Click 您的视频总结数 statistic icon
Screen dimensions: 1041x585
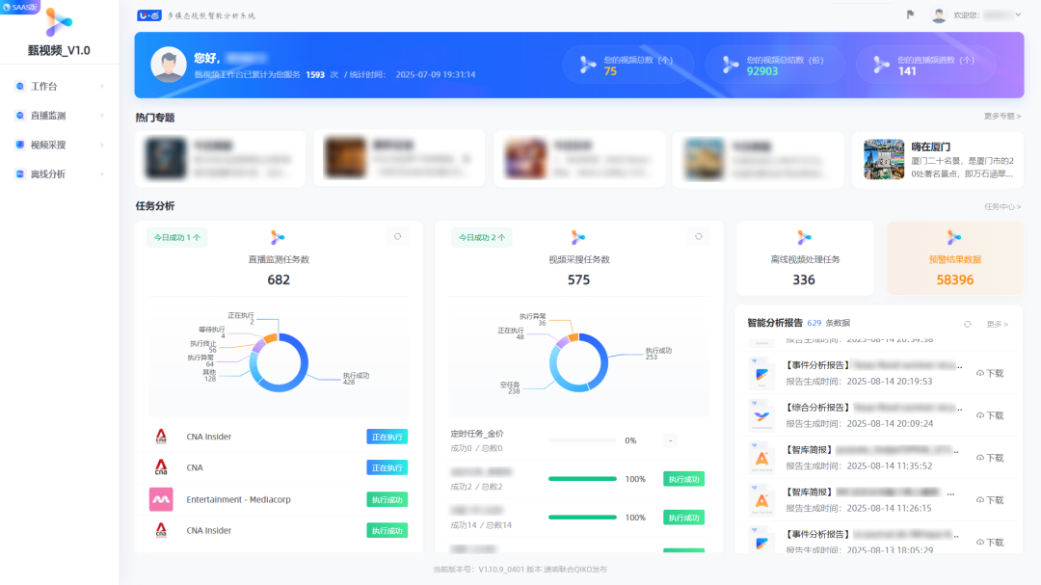[x=730, y=65]
